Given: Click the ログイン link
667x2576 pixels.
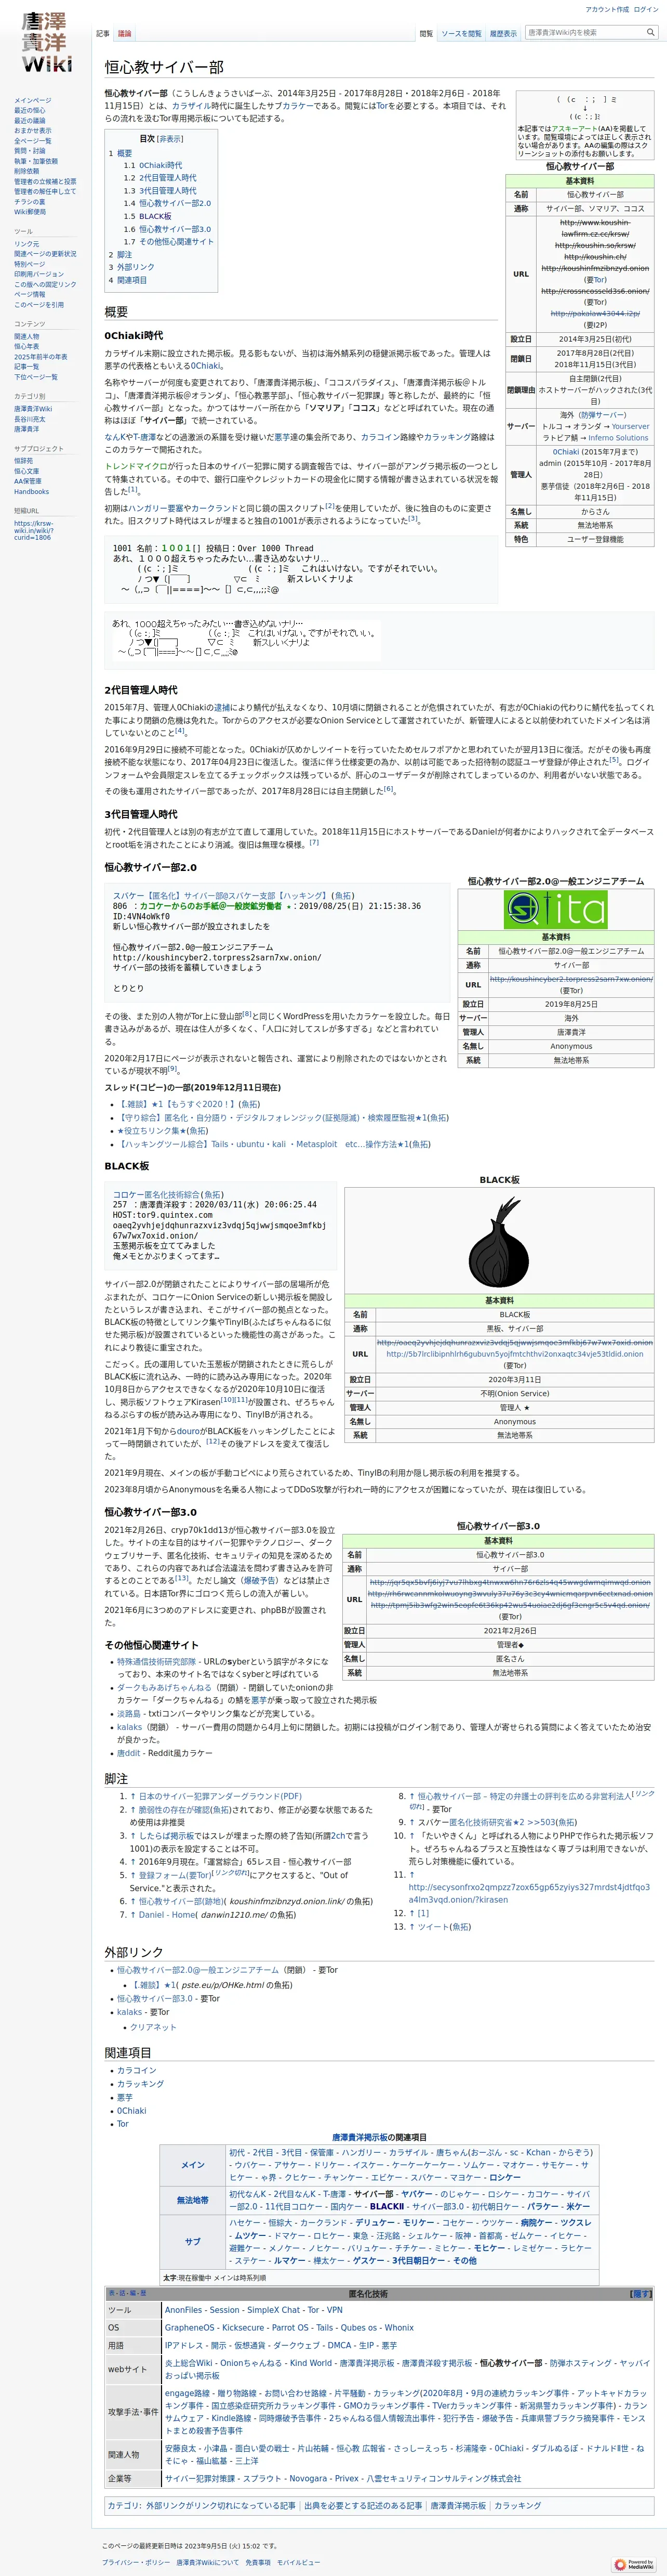Looking at the screenshot, I should tap(646, 9).
